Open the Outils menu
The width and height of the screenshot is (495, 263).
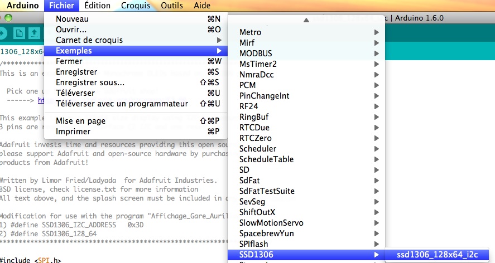172,6
